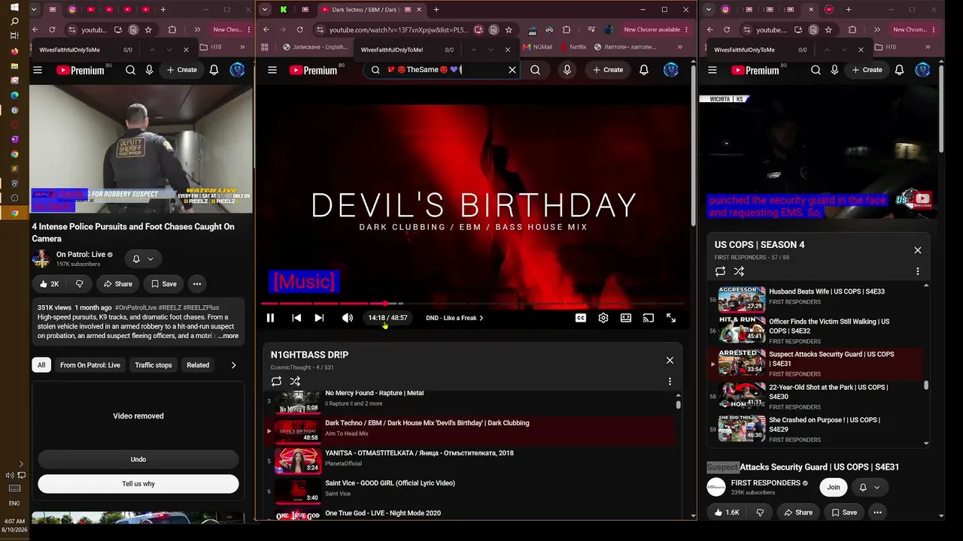963x541 pixels.
Task: Close the N1GHTBASS DR!P playlist panel
Action: point(670,360)
